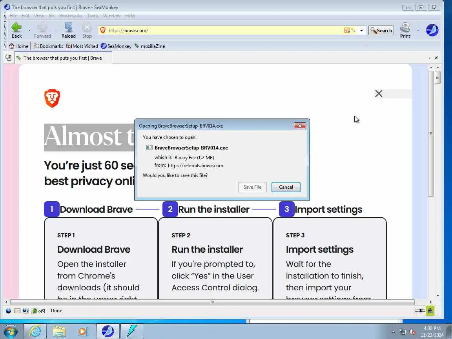Open the Go menu
The width and height of the screenshot is (452, 339).
(x=51, y=16)
